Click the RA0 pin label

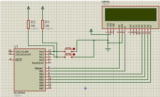(x=42, y=52)
